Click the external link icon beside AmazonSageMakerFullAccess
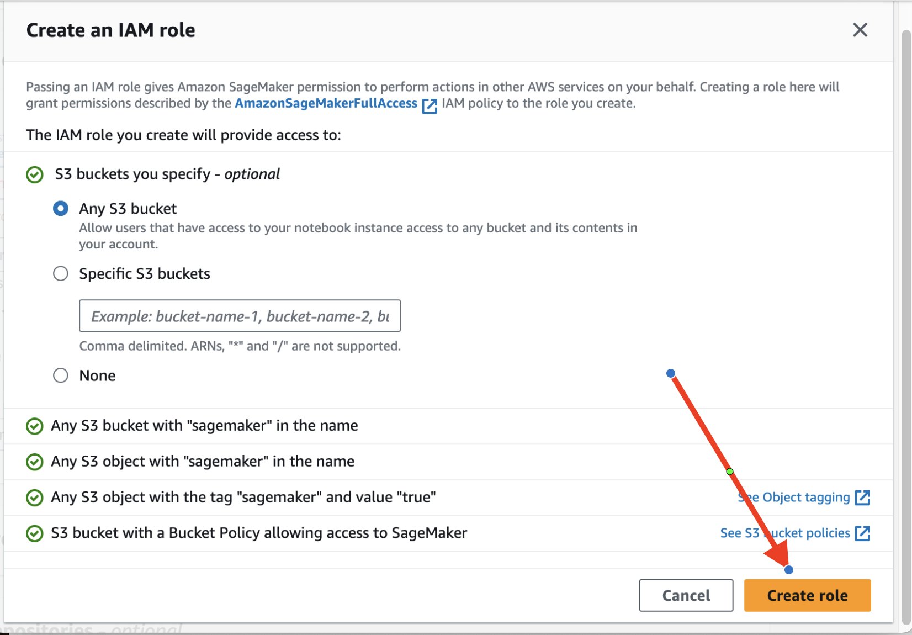Viewport: 912px width, 635px height. (430, 105)
